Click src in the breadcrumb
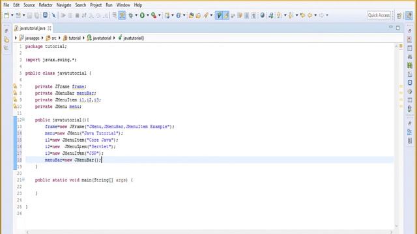417x234 pixels. click(54, 38)
